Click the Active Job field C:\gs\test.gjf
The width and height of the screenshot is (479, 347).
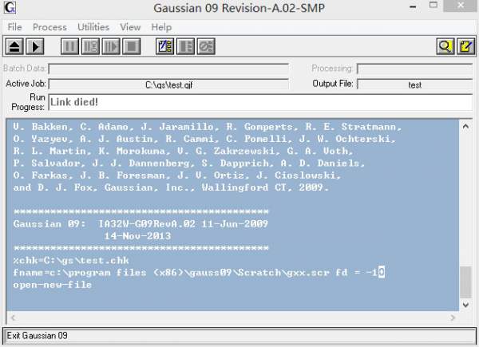168,85
